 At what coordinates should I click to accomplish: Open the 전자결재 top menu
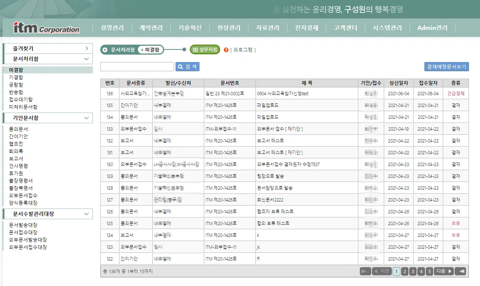click(306, 28)
